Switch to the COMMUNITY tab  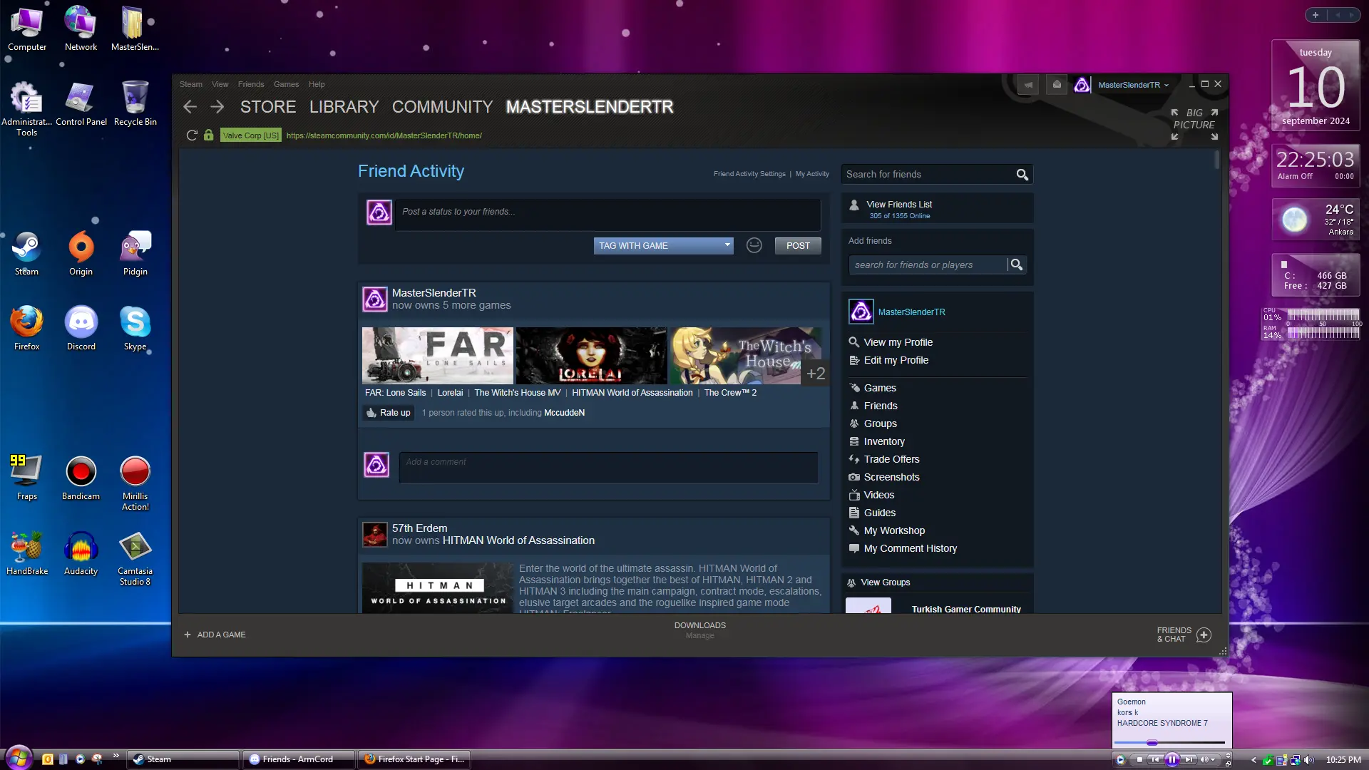point(442,107)
